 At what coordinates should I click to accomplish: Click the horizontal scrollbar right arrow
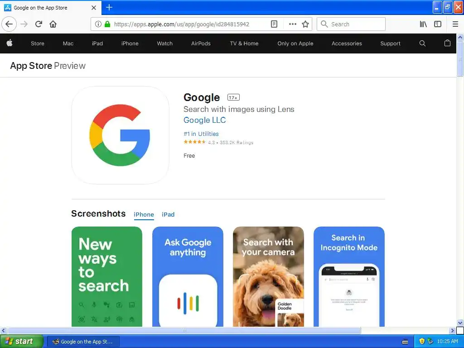click(452, 330)
